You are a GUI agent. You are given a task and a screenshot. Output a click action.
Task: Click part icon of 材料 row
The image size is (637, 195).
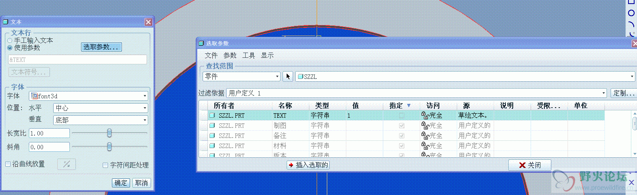point(212,146)
